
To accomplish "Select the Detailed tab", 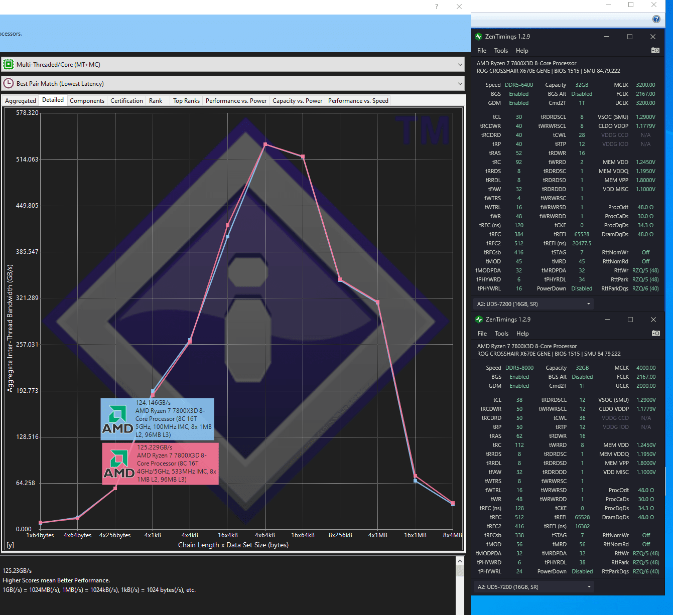I will [x=53, y=100].
